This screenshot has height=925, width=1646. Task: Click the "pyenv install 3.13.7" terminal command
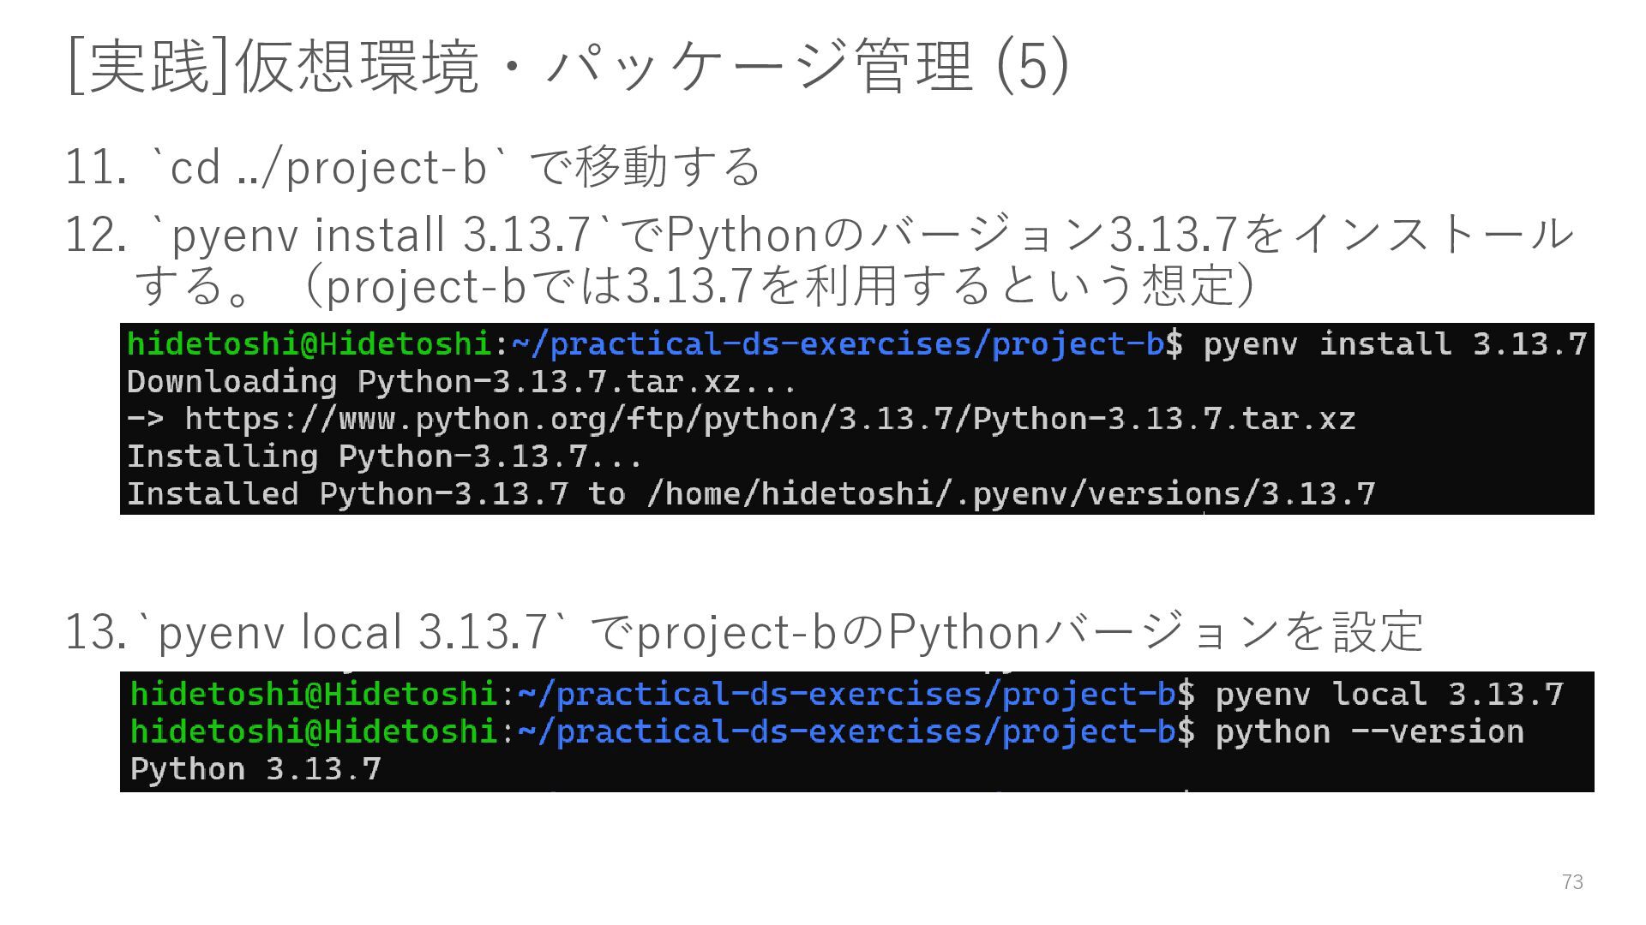click(1395, 344)
